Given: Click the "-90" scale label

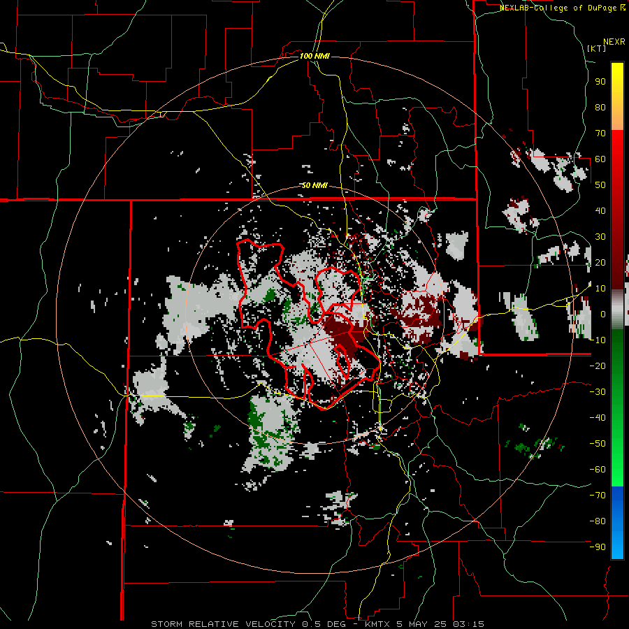Looking at the screenshot, I should coord(598,547).
